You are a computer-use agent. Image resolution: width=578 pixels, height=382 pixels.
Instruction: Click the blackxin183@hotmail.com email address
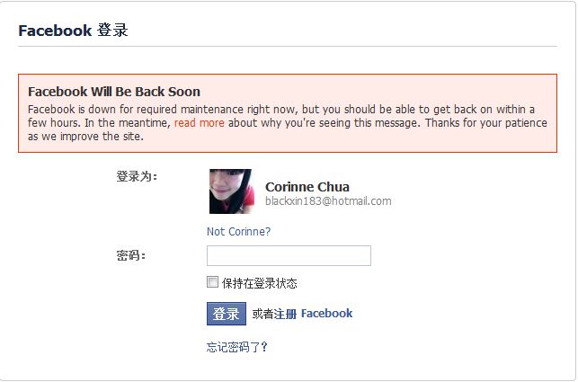(328, 201)
